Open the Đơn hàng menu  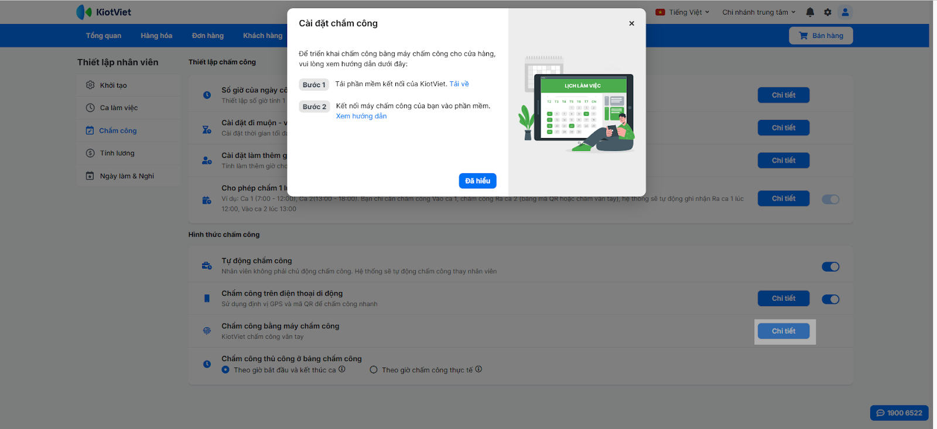[x=208, y=36]
